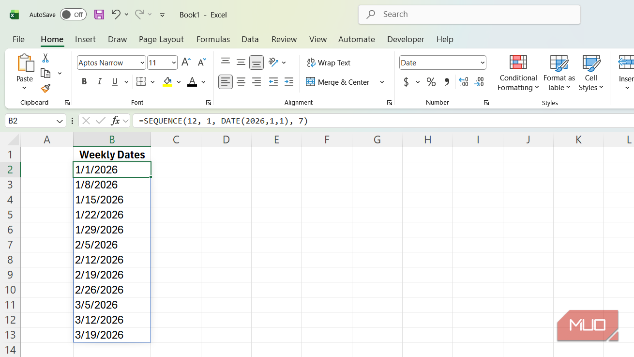Toggle Align Left for the cell
The image size is (634, 357).
226,82
